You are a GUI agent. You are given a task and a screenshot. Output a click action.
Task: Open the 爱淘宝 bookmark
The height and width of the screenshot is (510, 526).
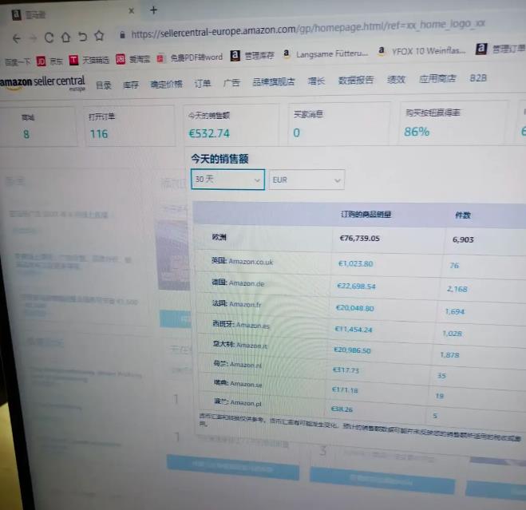(132, 59)
